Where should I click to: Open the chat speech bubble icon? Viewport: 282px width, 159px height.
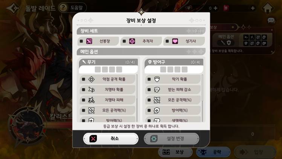point(271,20)
